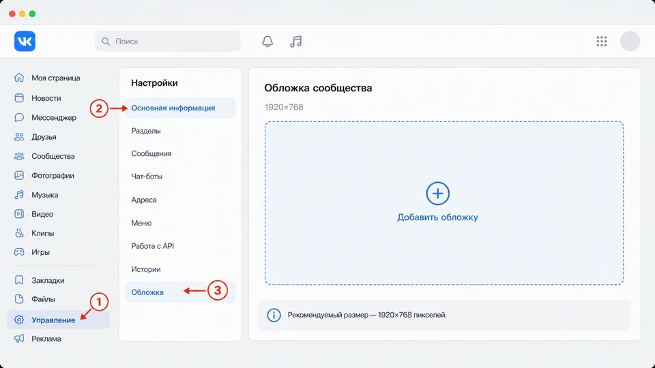Open Закладки from sidebar
Viewport: 655px width, 368px height.
pos(48,280)
